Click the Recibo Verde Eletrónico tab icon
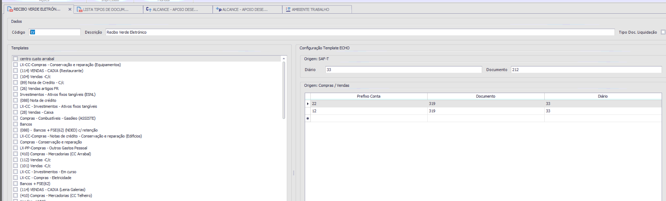The image size is (666, 201). click(10, 9)
